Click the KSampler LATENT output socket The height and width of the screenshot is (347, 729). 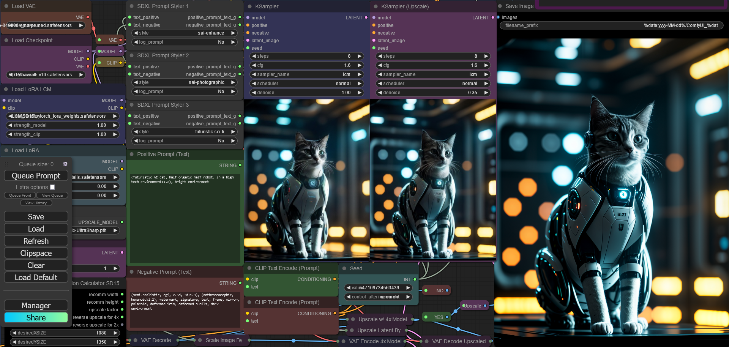(366, 17)
